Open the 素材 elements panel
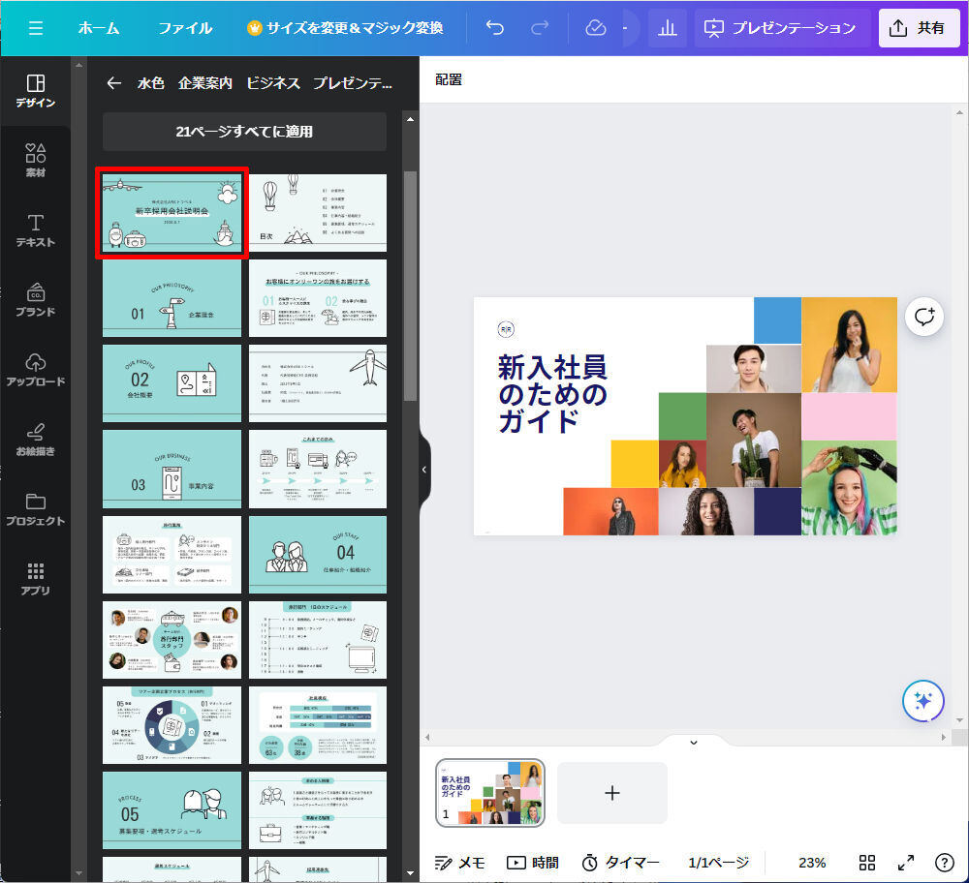Image resolution: width=969 pixels, height=883 pixels. [36, 161]
